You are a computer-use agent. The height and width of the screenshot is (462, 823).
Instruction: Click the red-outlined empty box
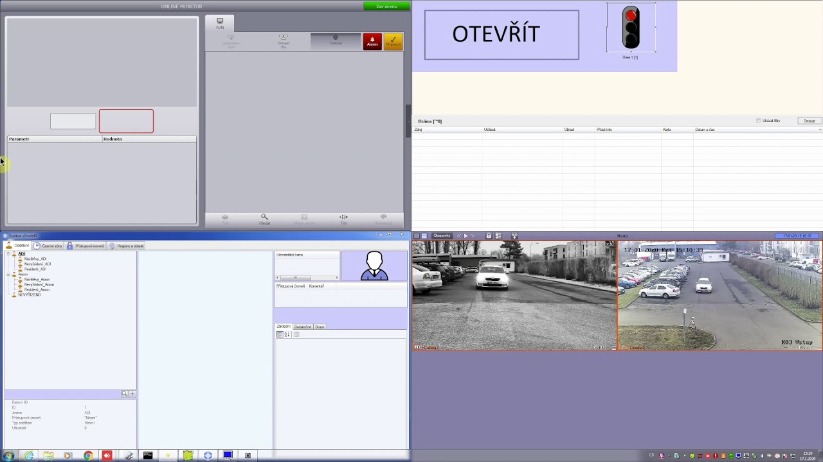pos(126,121)
